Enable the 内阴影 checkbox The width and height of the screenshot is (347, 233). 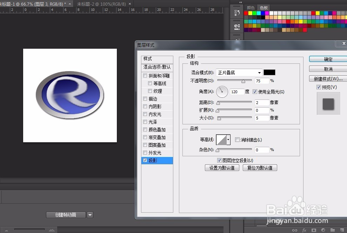tap(145, 106)
